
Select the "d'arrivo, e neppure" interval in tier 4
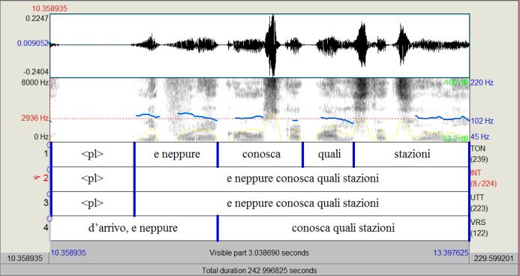(x=134, y=228)
